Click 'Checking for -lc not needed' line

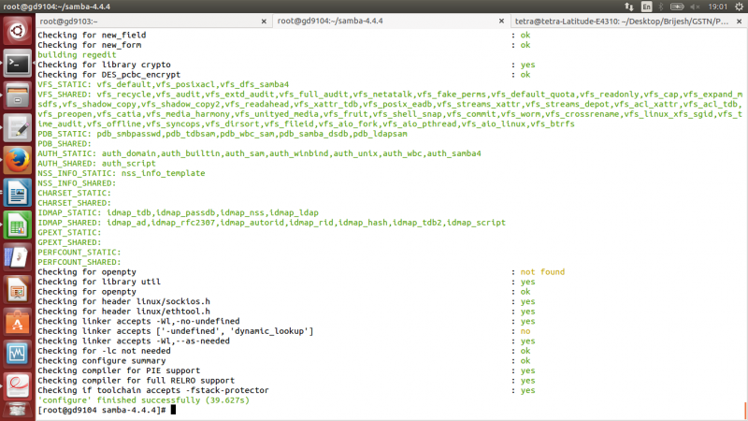click(104, 351)
